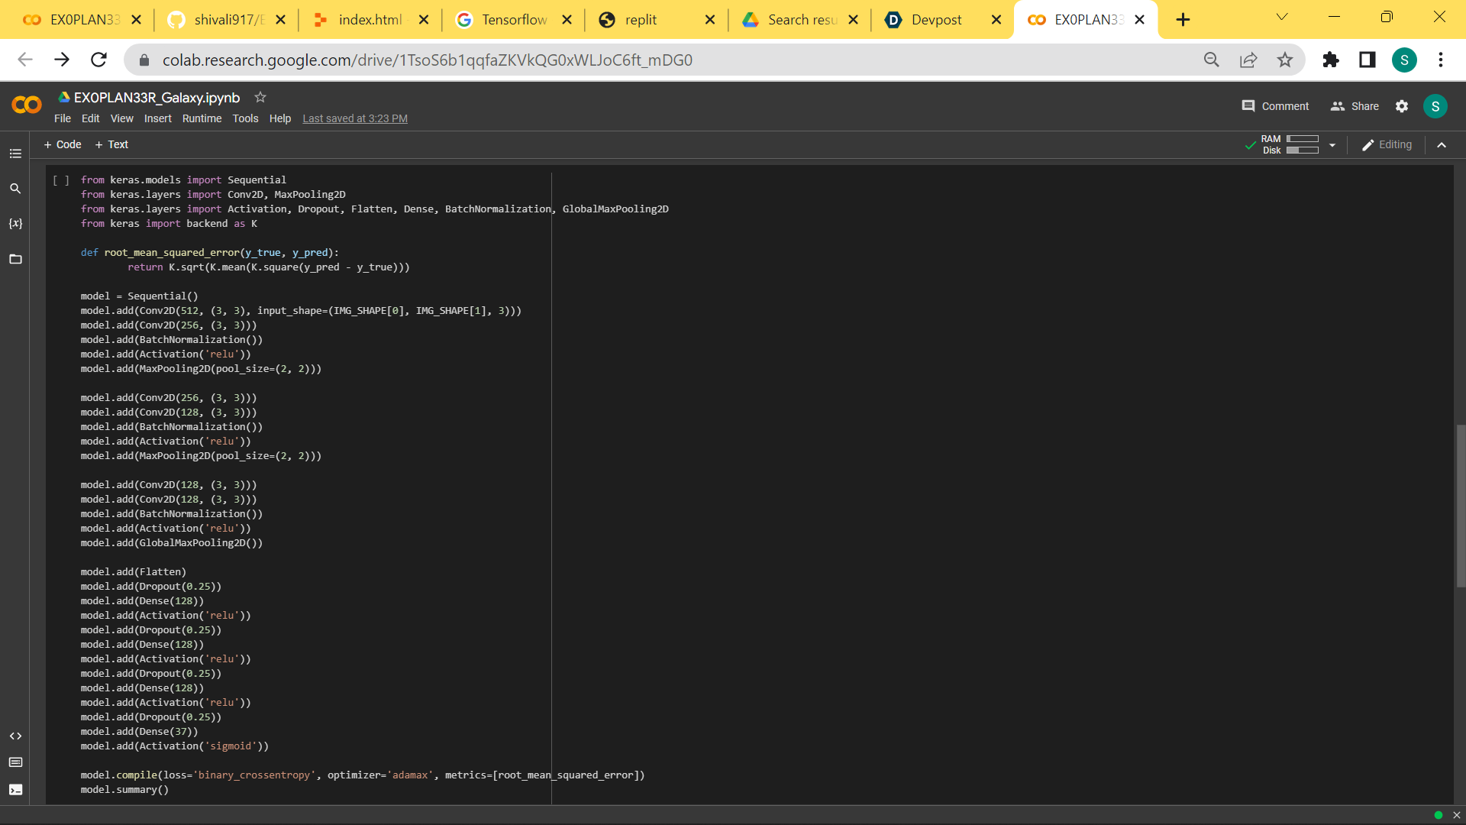Click the browser address bar URL
This screenshot has width=1466, height=825.
(428, 60)
